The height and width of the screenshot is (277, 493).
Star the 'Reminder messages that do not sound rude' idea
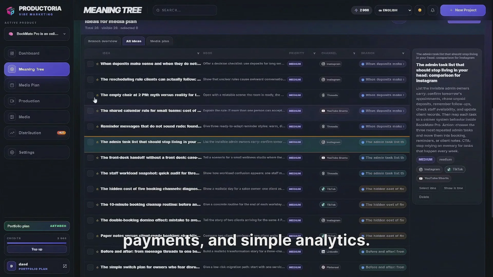97,126
